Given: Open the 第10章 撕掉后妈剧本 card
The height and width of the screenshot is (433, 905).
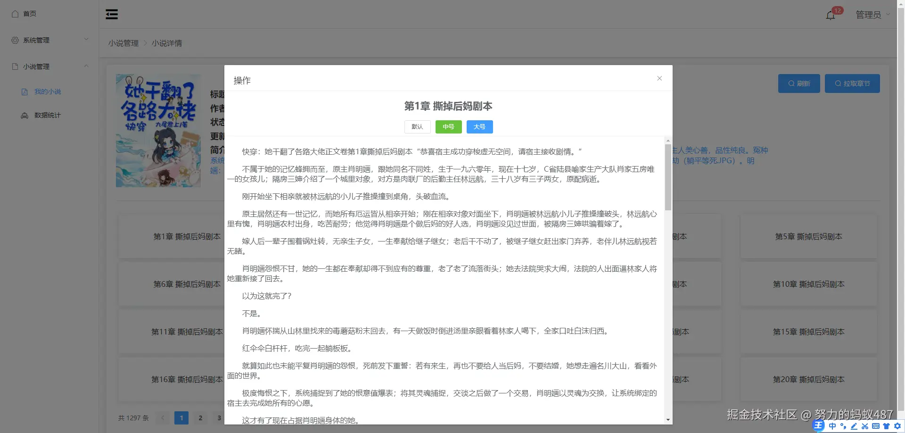Looking at the screenshot, I should click(809, 284).
